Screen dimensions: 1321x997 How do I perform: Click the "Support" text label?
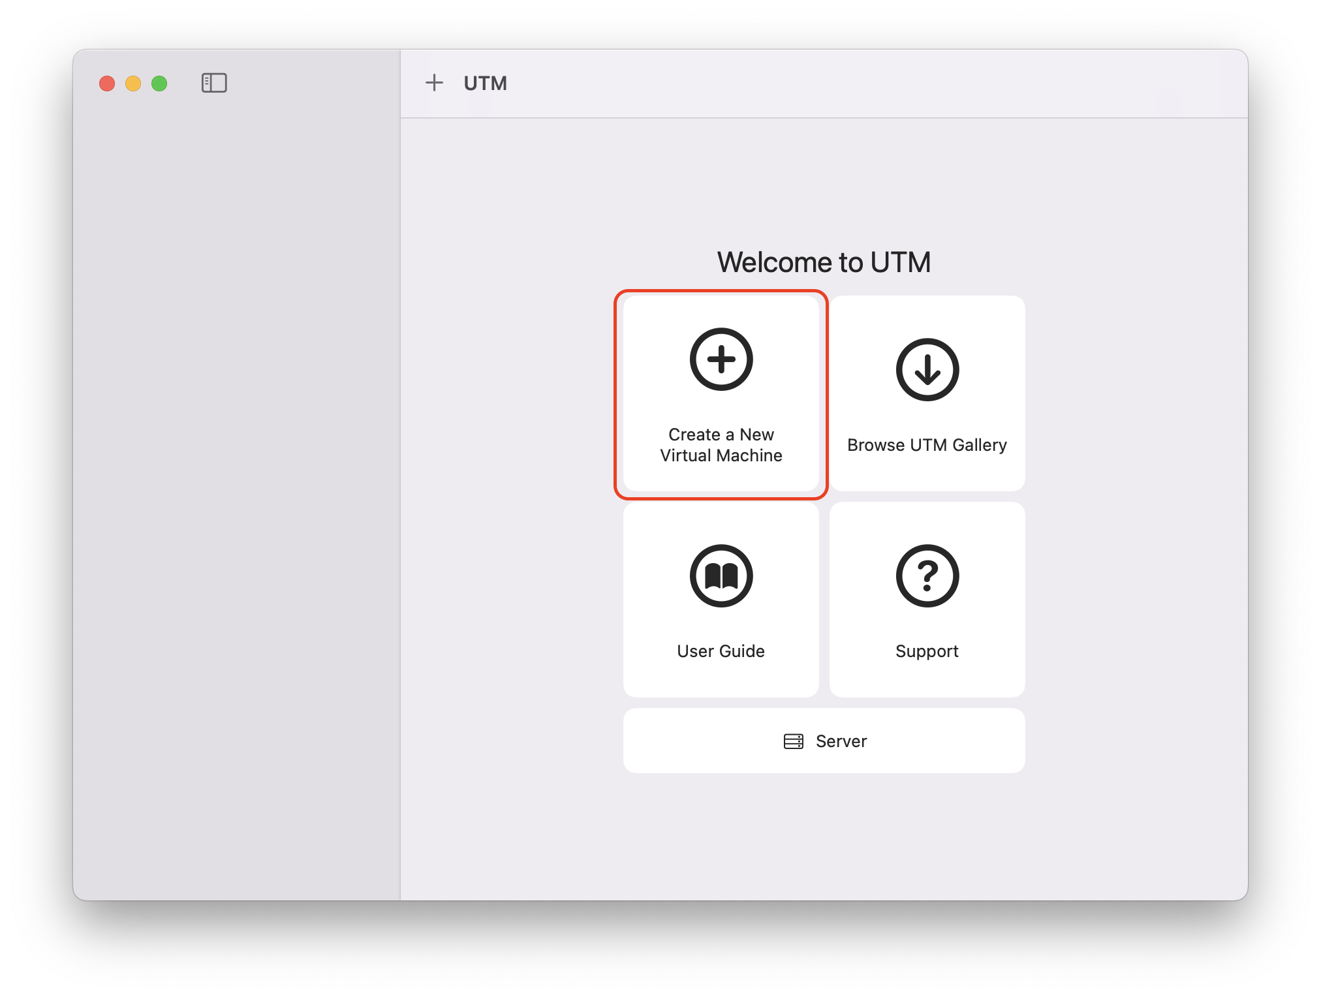927,651
